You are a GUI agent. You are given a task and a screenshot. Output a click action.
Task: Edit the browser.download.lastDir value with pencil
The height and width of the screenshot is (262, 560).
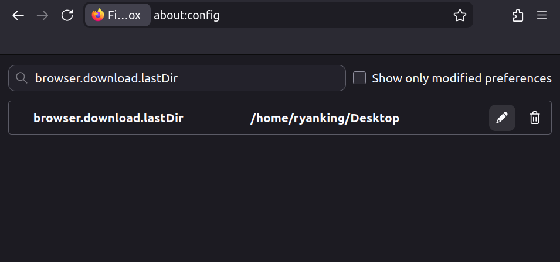(502, 118)
